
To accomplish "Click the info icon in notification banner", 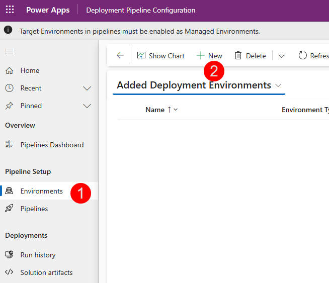I will tap(8, 30).
